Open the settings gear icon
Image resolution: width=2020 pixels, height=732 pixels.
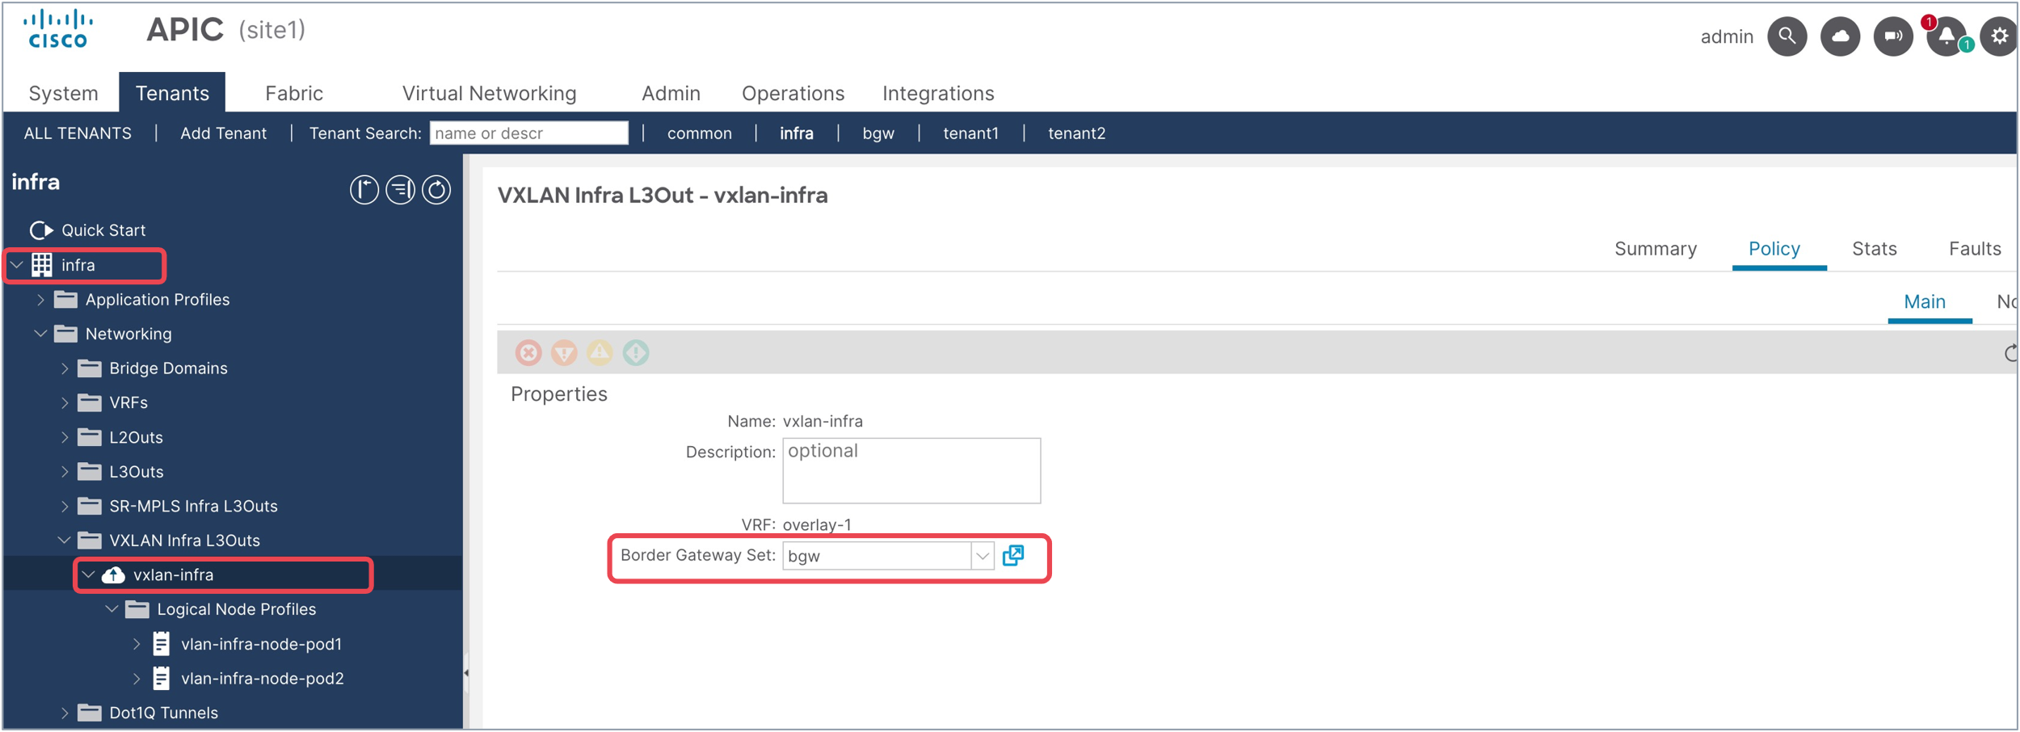click(x=1999, y=36)
